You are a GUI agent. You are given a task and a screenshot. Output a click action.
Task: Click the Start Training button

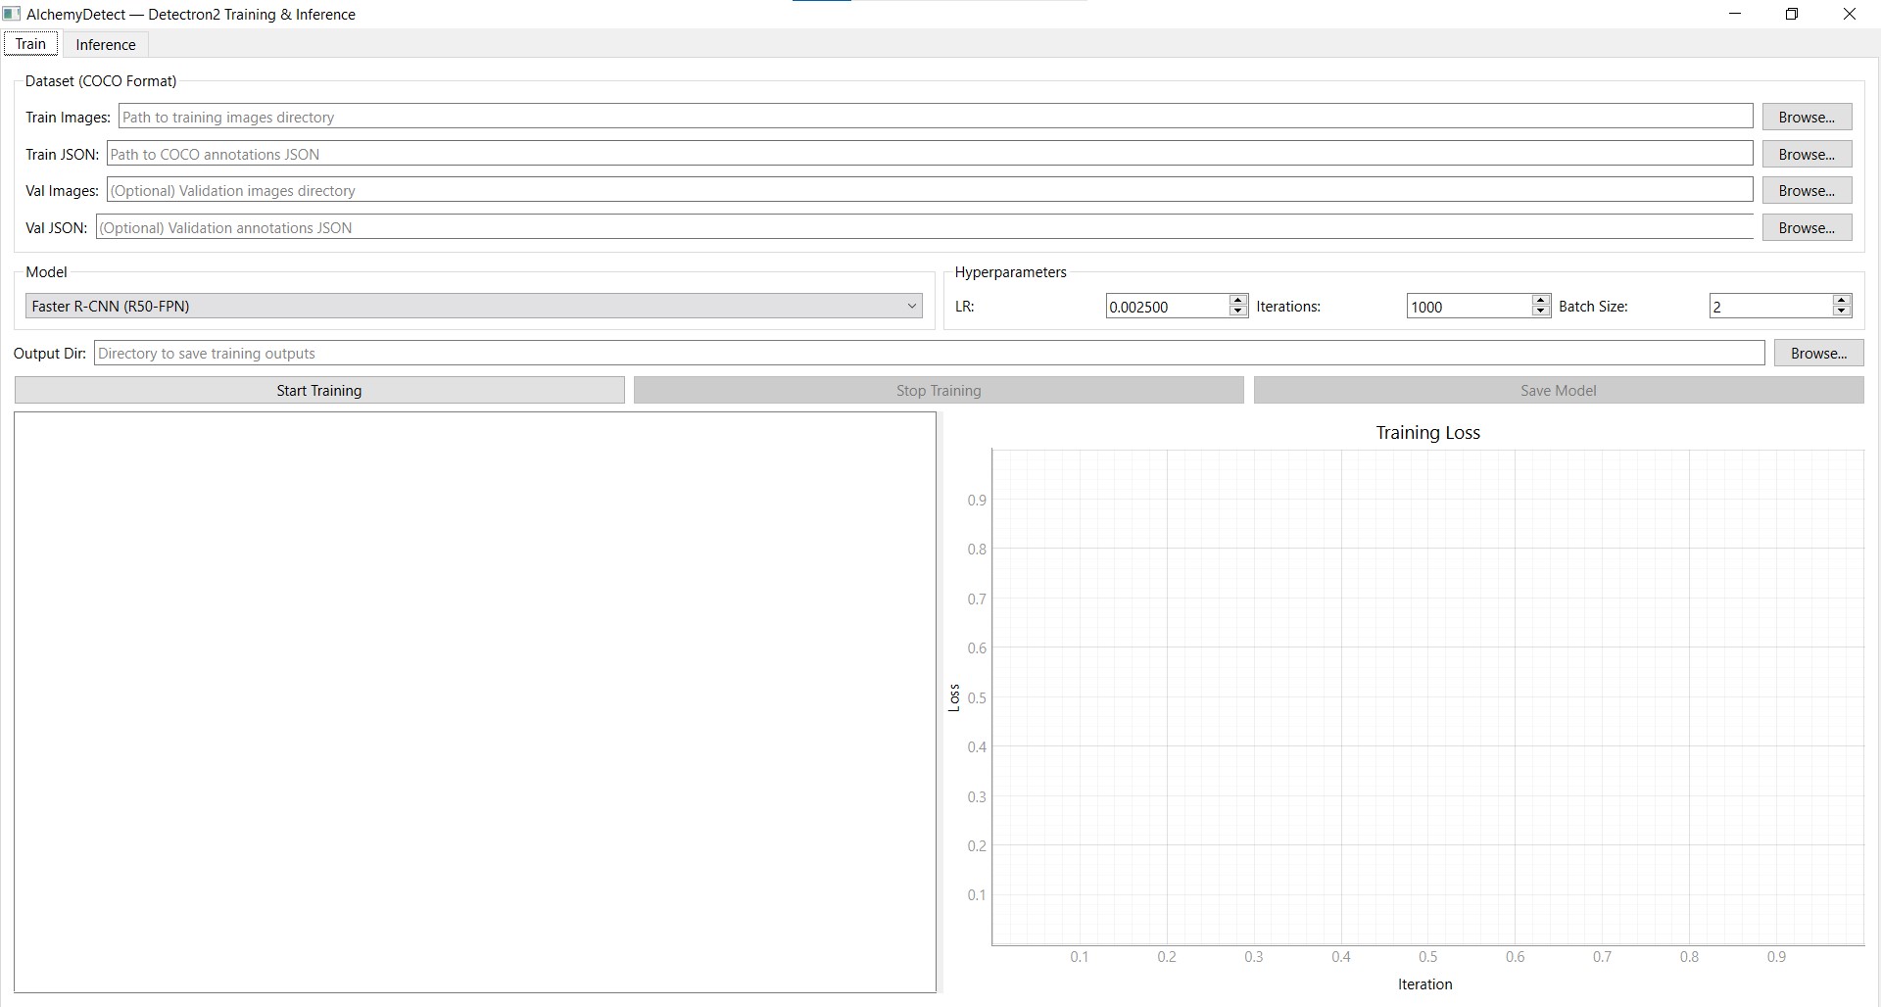pos(318,390)
